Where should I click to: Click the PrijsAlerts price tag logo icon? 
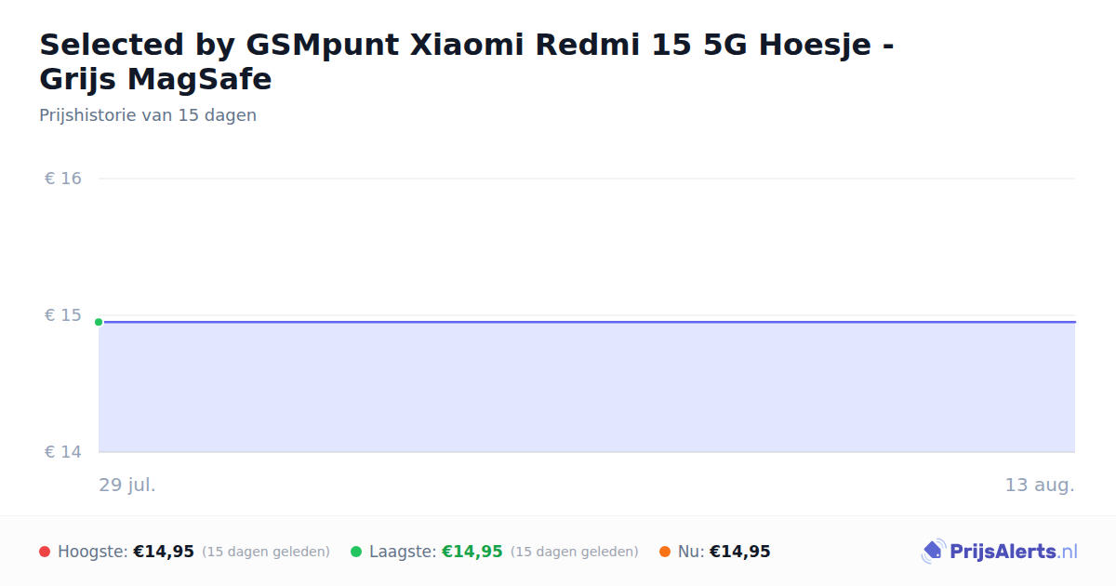click(933, 552)
